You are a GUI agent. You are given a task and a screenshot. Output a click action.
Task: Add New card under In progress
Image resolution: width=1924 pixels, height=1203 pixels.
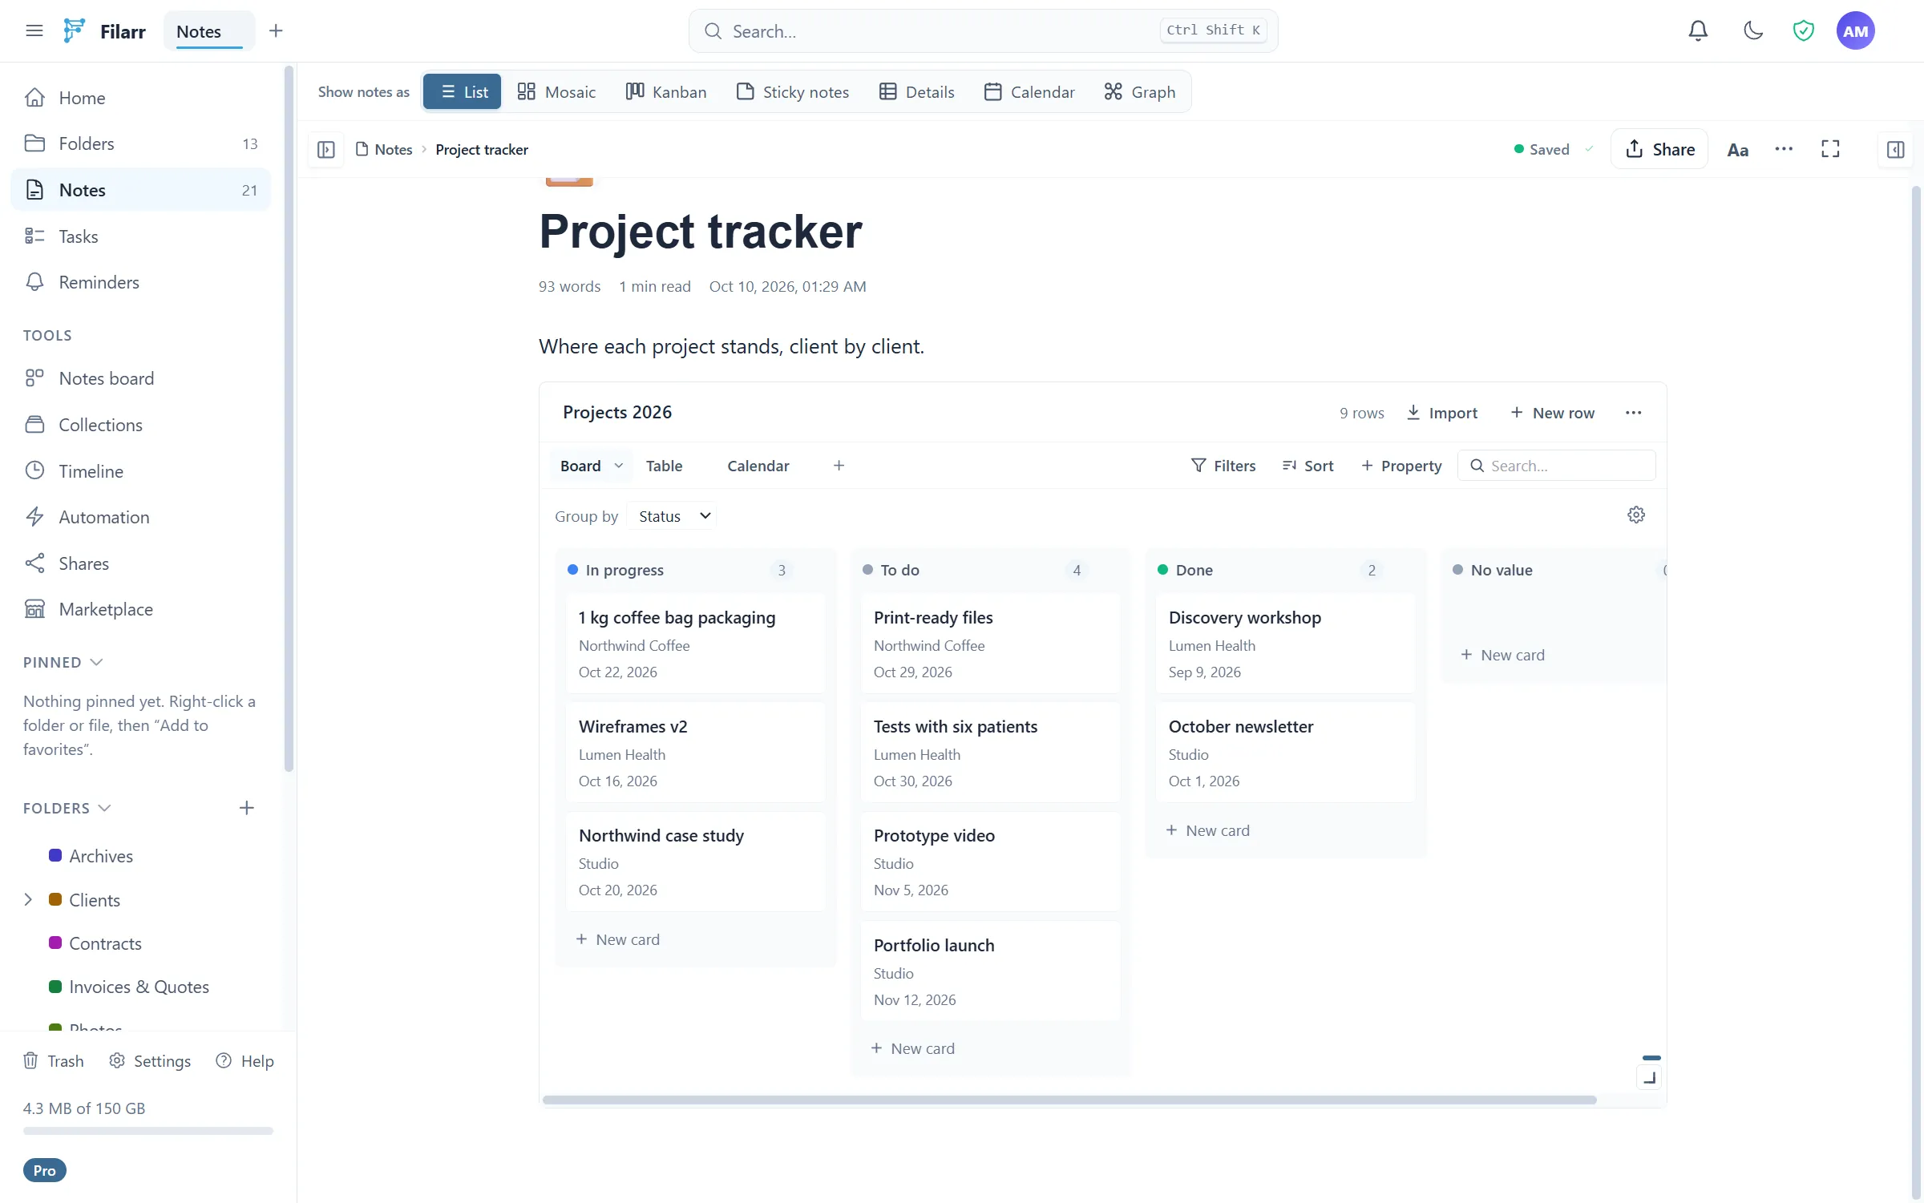tap(617, 939)
